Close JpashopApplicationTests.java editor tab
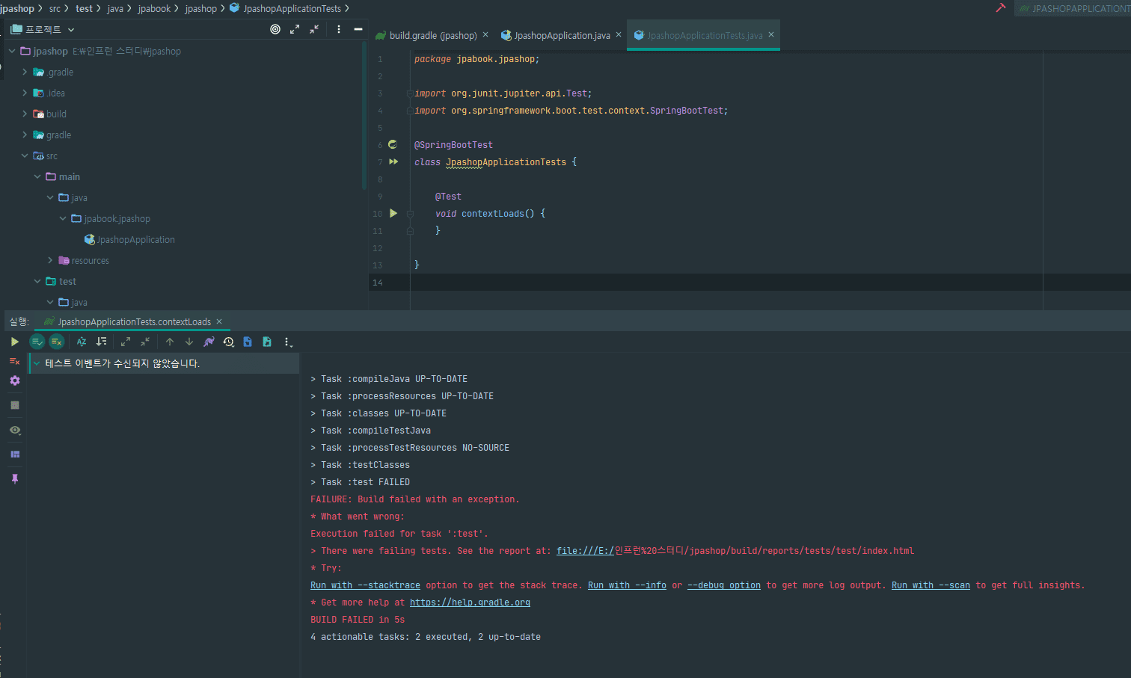 click(771, 34)
